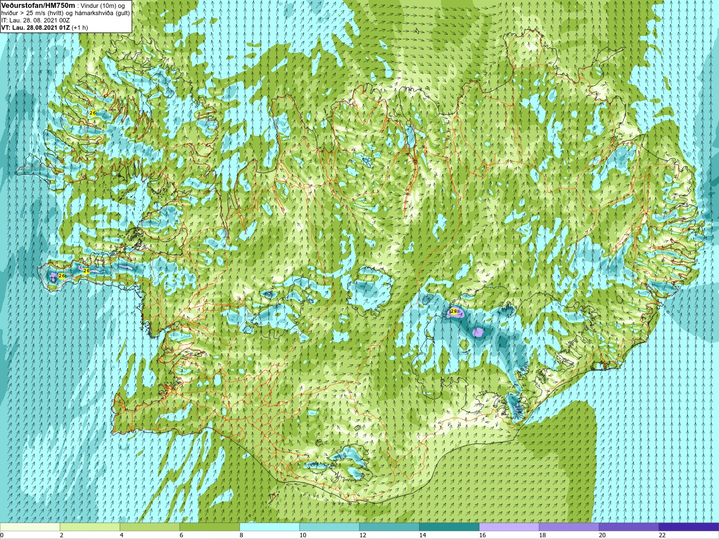
Task: Click the 16 scale value label
Action: point(483,535)
